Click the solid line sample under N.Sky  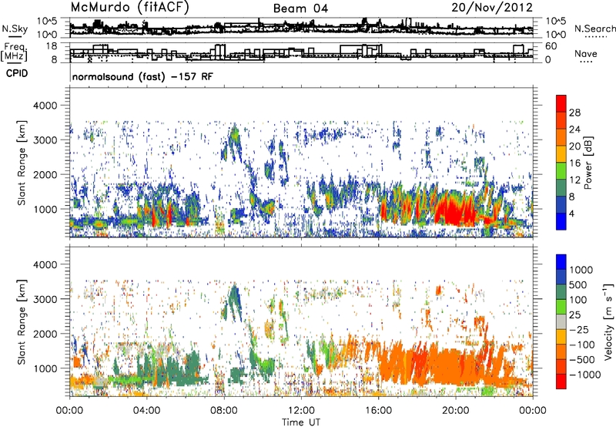(15, 36)
